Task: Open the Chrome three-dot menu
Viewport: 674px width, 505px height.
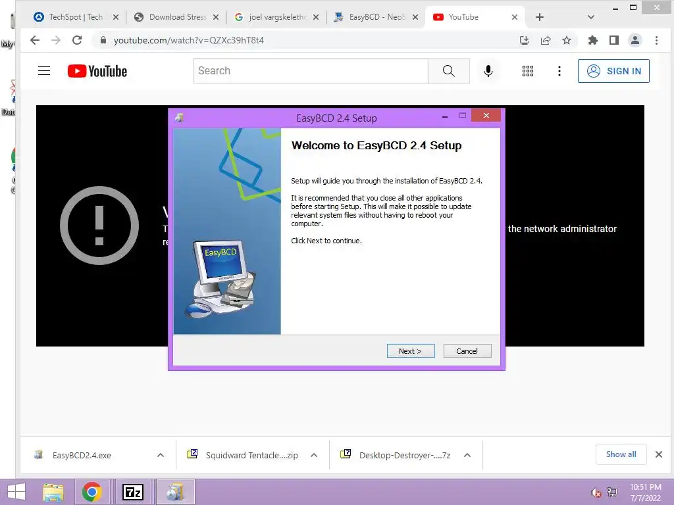Action: pyautogui.click(x=656, y=40)
